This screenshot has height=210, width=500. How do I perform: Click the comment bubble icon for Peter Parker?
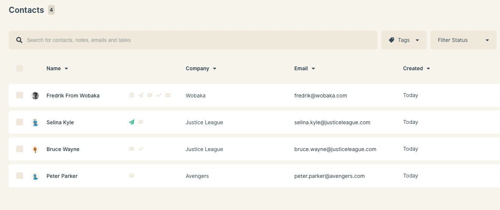[x=132, y=176]
